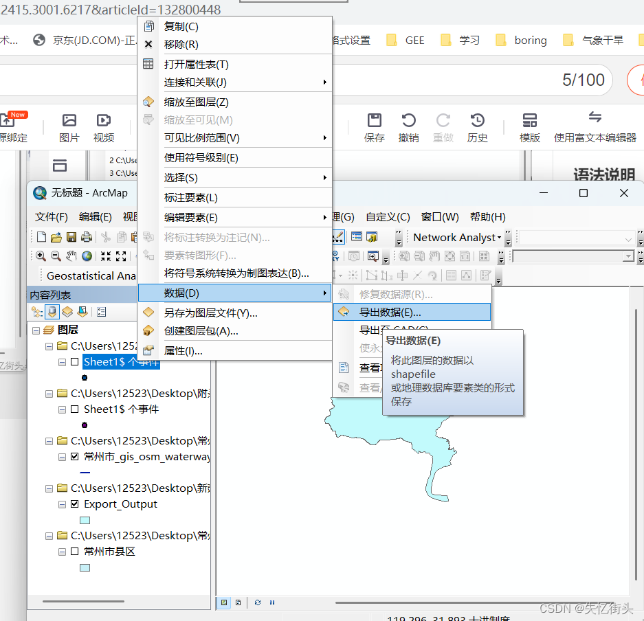This screenshot has height=621, width=644.
Task: Hide the 常州市_gis_osm_waterway layer
Action: tap(74, 457)
